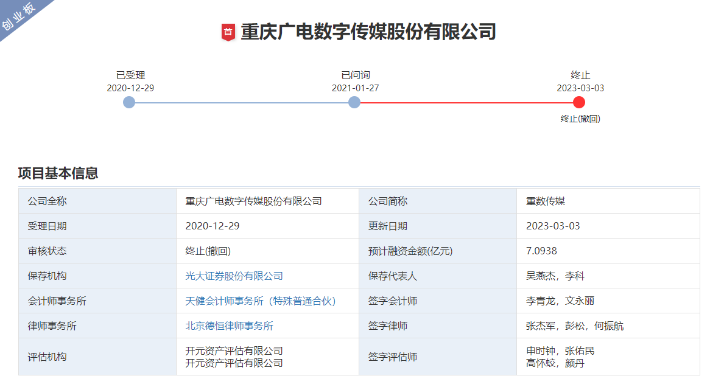Click the 7.0938 estimated financing amount value

tap(541, 251)
